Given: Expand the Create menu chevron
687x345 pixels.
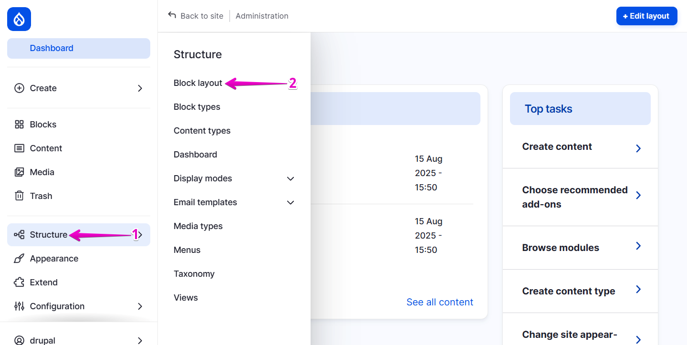Looking at the screenshot, I should (139, 88).
